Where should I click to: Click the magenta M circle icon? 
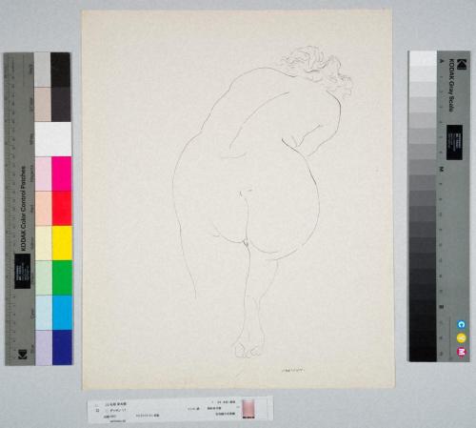tap(462, 352)
